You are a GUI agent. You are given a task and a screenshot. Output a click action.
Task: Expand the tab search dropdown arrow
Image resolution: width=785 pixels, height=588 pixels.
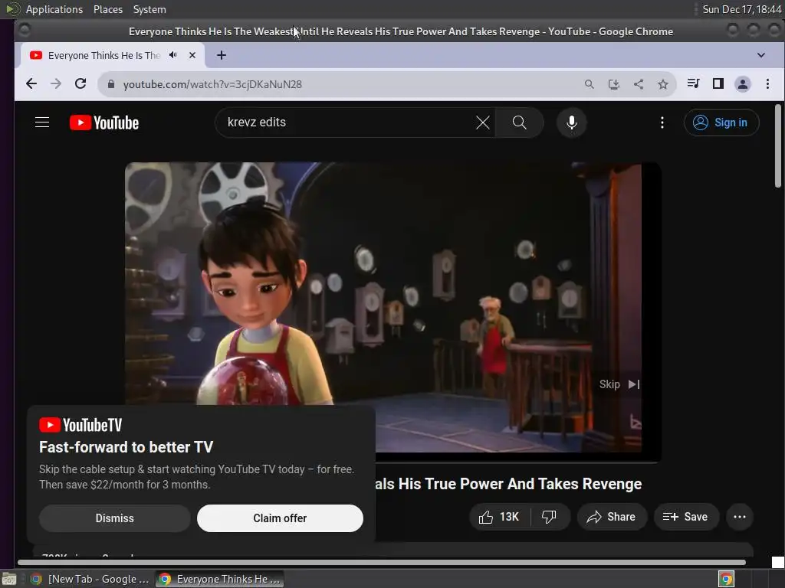(x=761, y=55)
